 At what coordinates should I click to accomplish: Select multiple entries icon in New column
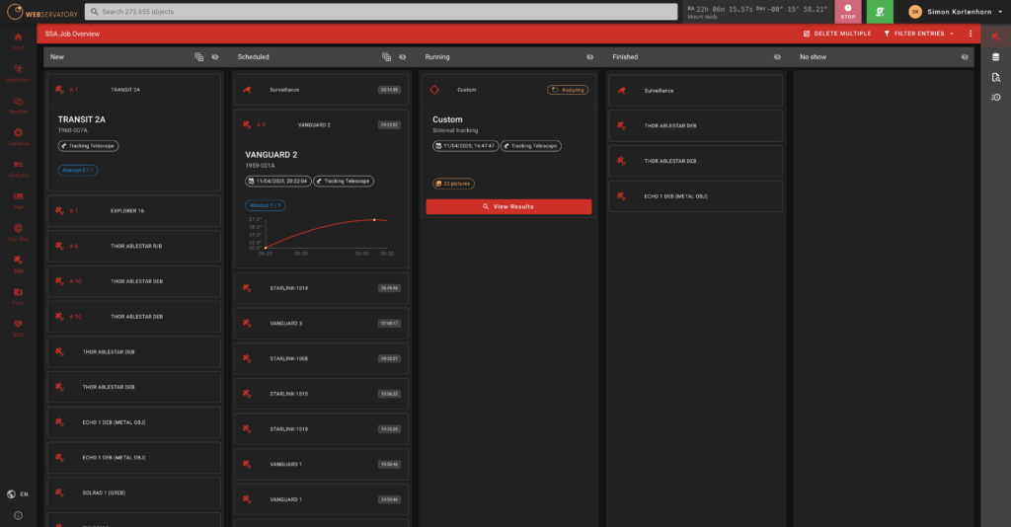pyautogui.click(x=198, y=57)
